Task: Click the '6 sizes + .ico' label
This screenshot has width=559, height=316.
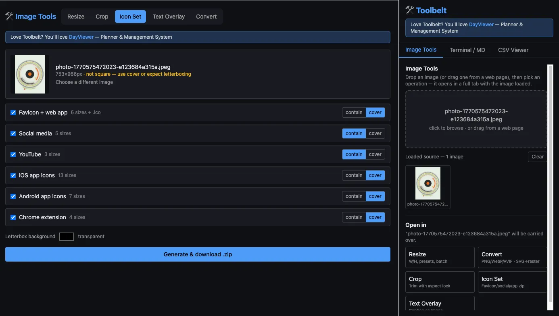Action: pos(86,112)
